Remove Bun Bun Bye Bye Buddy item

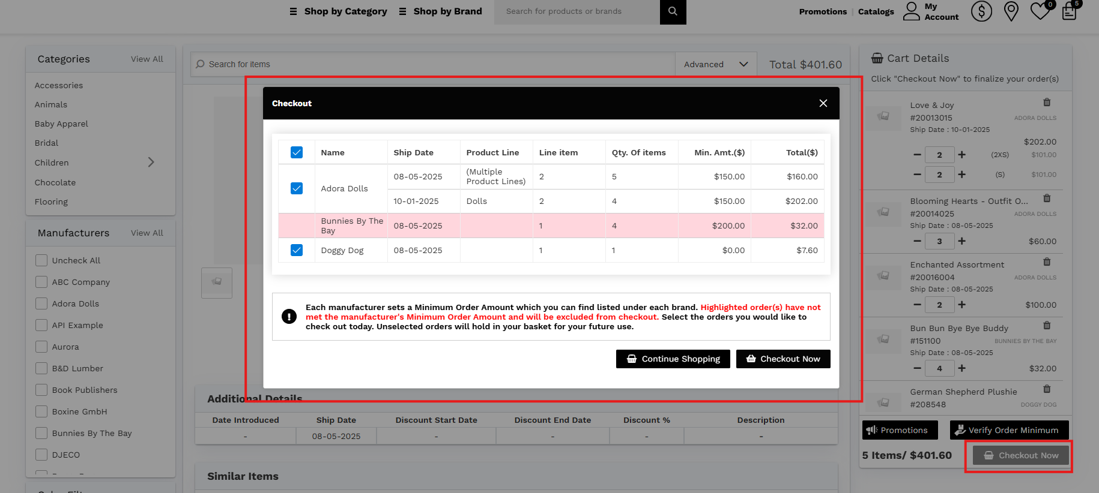tap(1047, 326)
